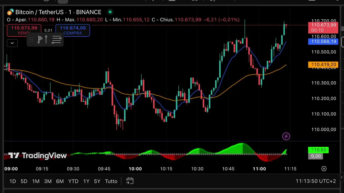
Task: Set chart range to 5D
Action: 24,181
